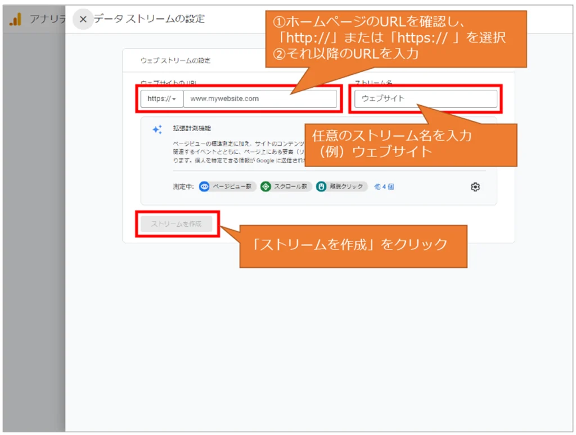Click the 測定中 label

[x=184, y=187]
